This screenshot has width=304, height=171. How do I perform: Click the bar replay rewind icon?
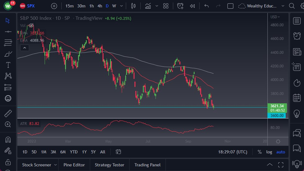click(192, 6)
